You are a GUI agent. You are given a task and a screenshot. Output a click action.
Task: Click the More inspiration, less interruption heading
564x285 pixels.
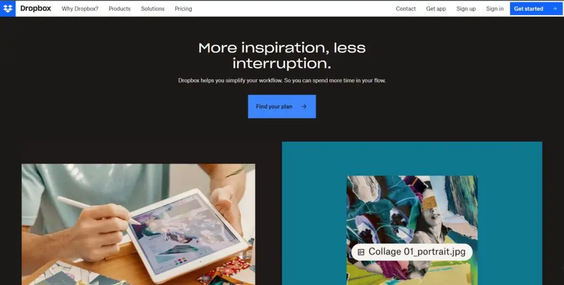tap(282, 56)
